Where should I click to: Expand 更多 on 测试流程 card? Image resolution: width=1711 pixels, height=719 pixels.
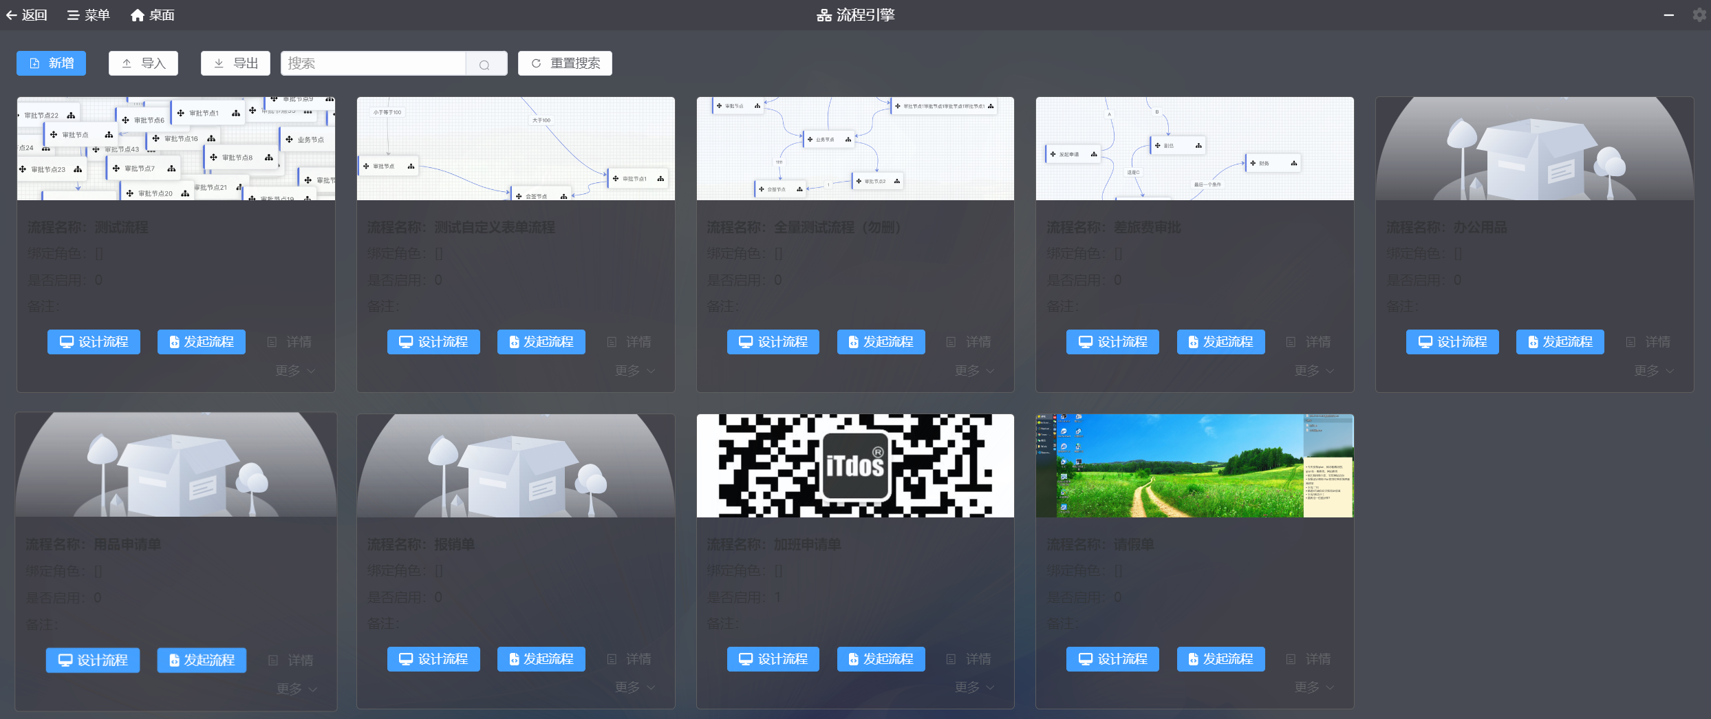[x=296, y=371]
